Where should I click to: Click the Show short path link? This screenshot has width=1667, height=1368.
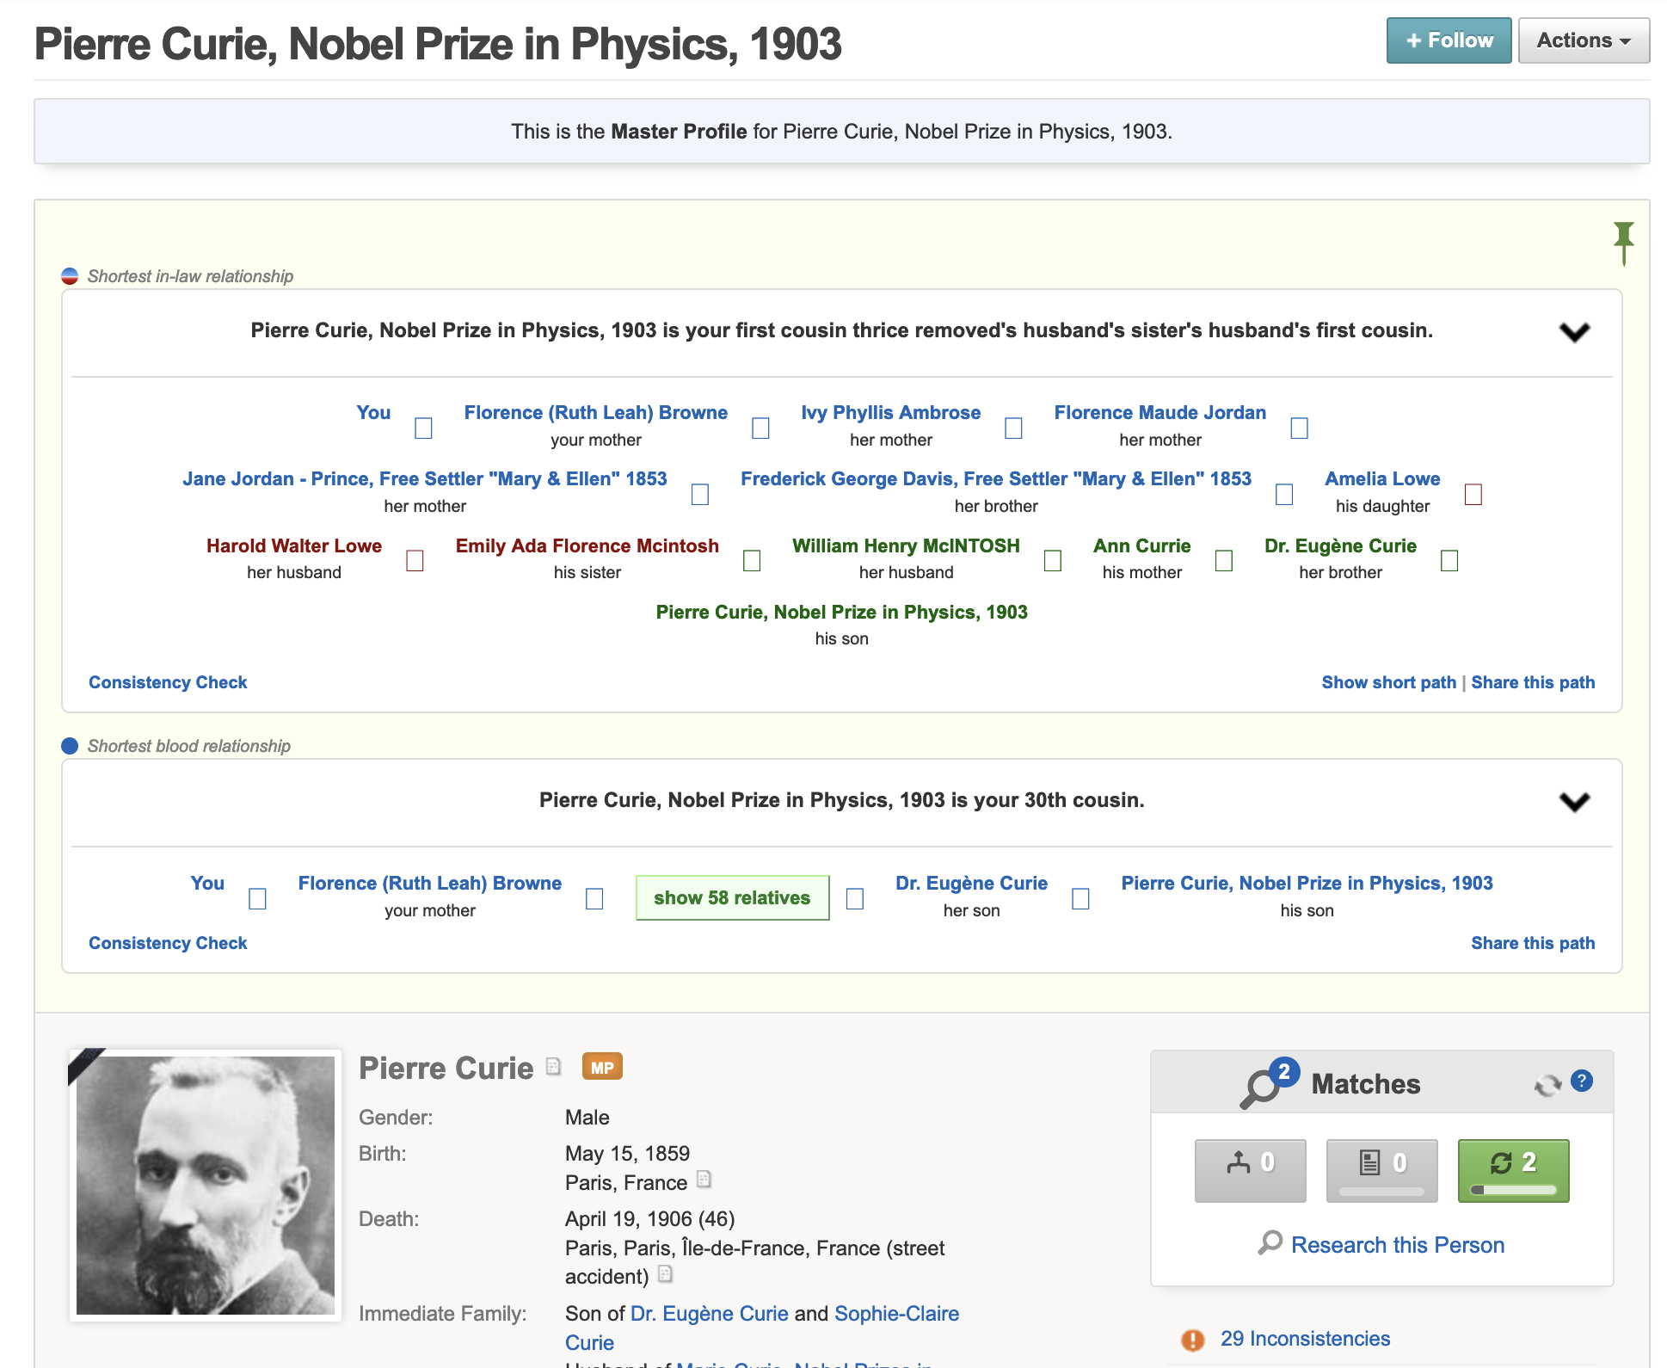1388,682
